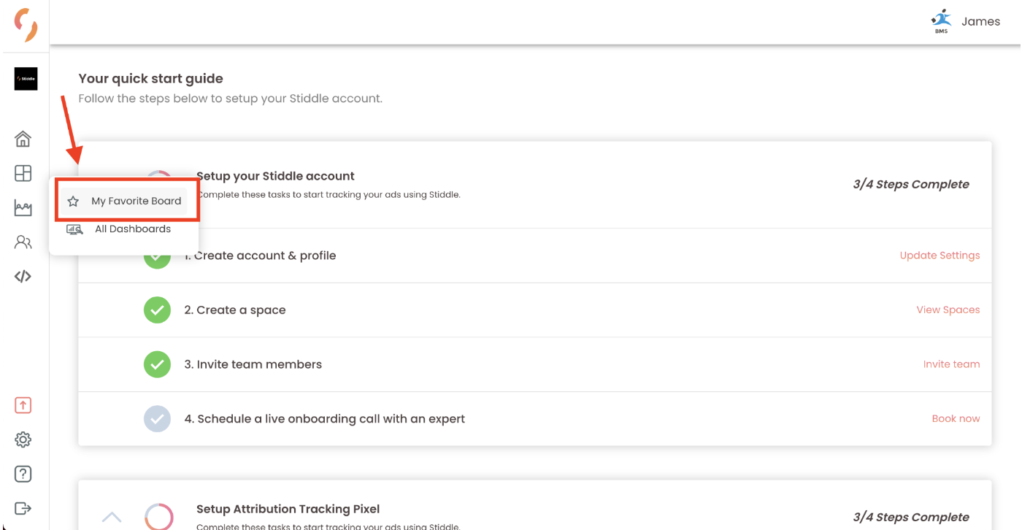The height and width of the screenshot is (530, 1022).
Task: Open the dashboards grid icon in the sidebar
Action: pos(23,173)
